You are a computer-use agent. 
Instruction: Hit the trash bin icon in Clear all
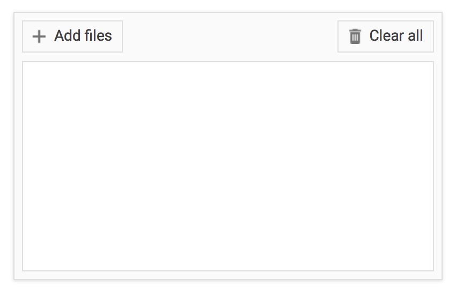pos(355,36)
